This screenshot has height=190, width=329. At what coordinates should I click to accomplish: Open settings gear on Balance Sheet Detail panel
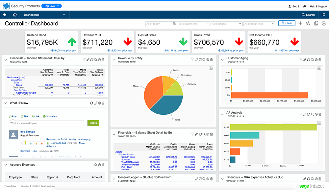pyautogui.click(x=208, y=134)
